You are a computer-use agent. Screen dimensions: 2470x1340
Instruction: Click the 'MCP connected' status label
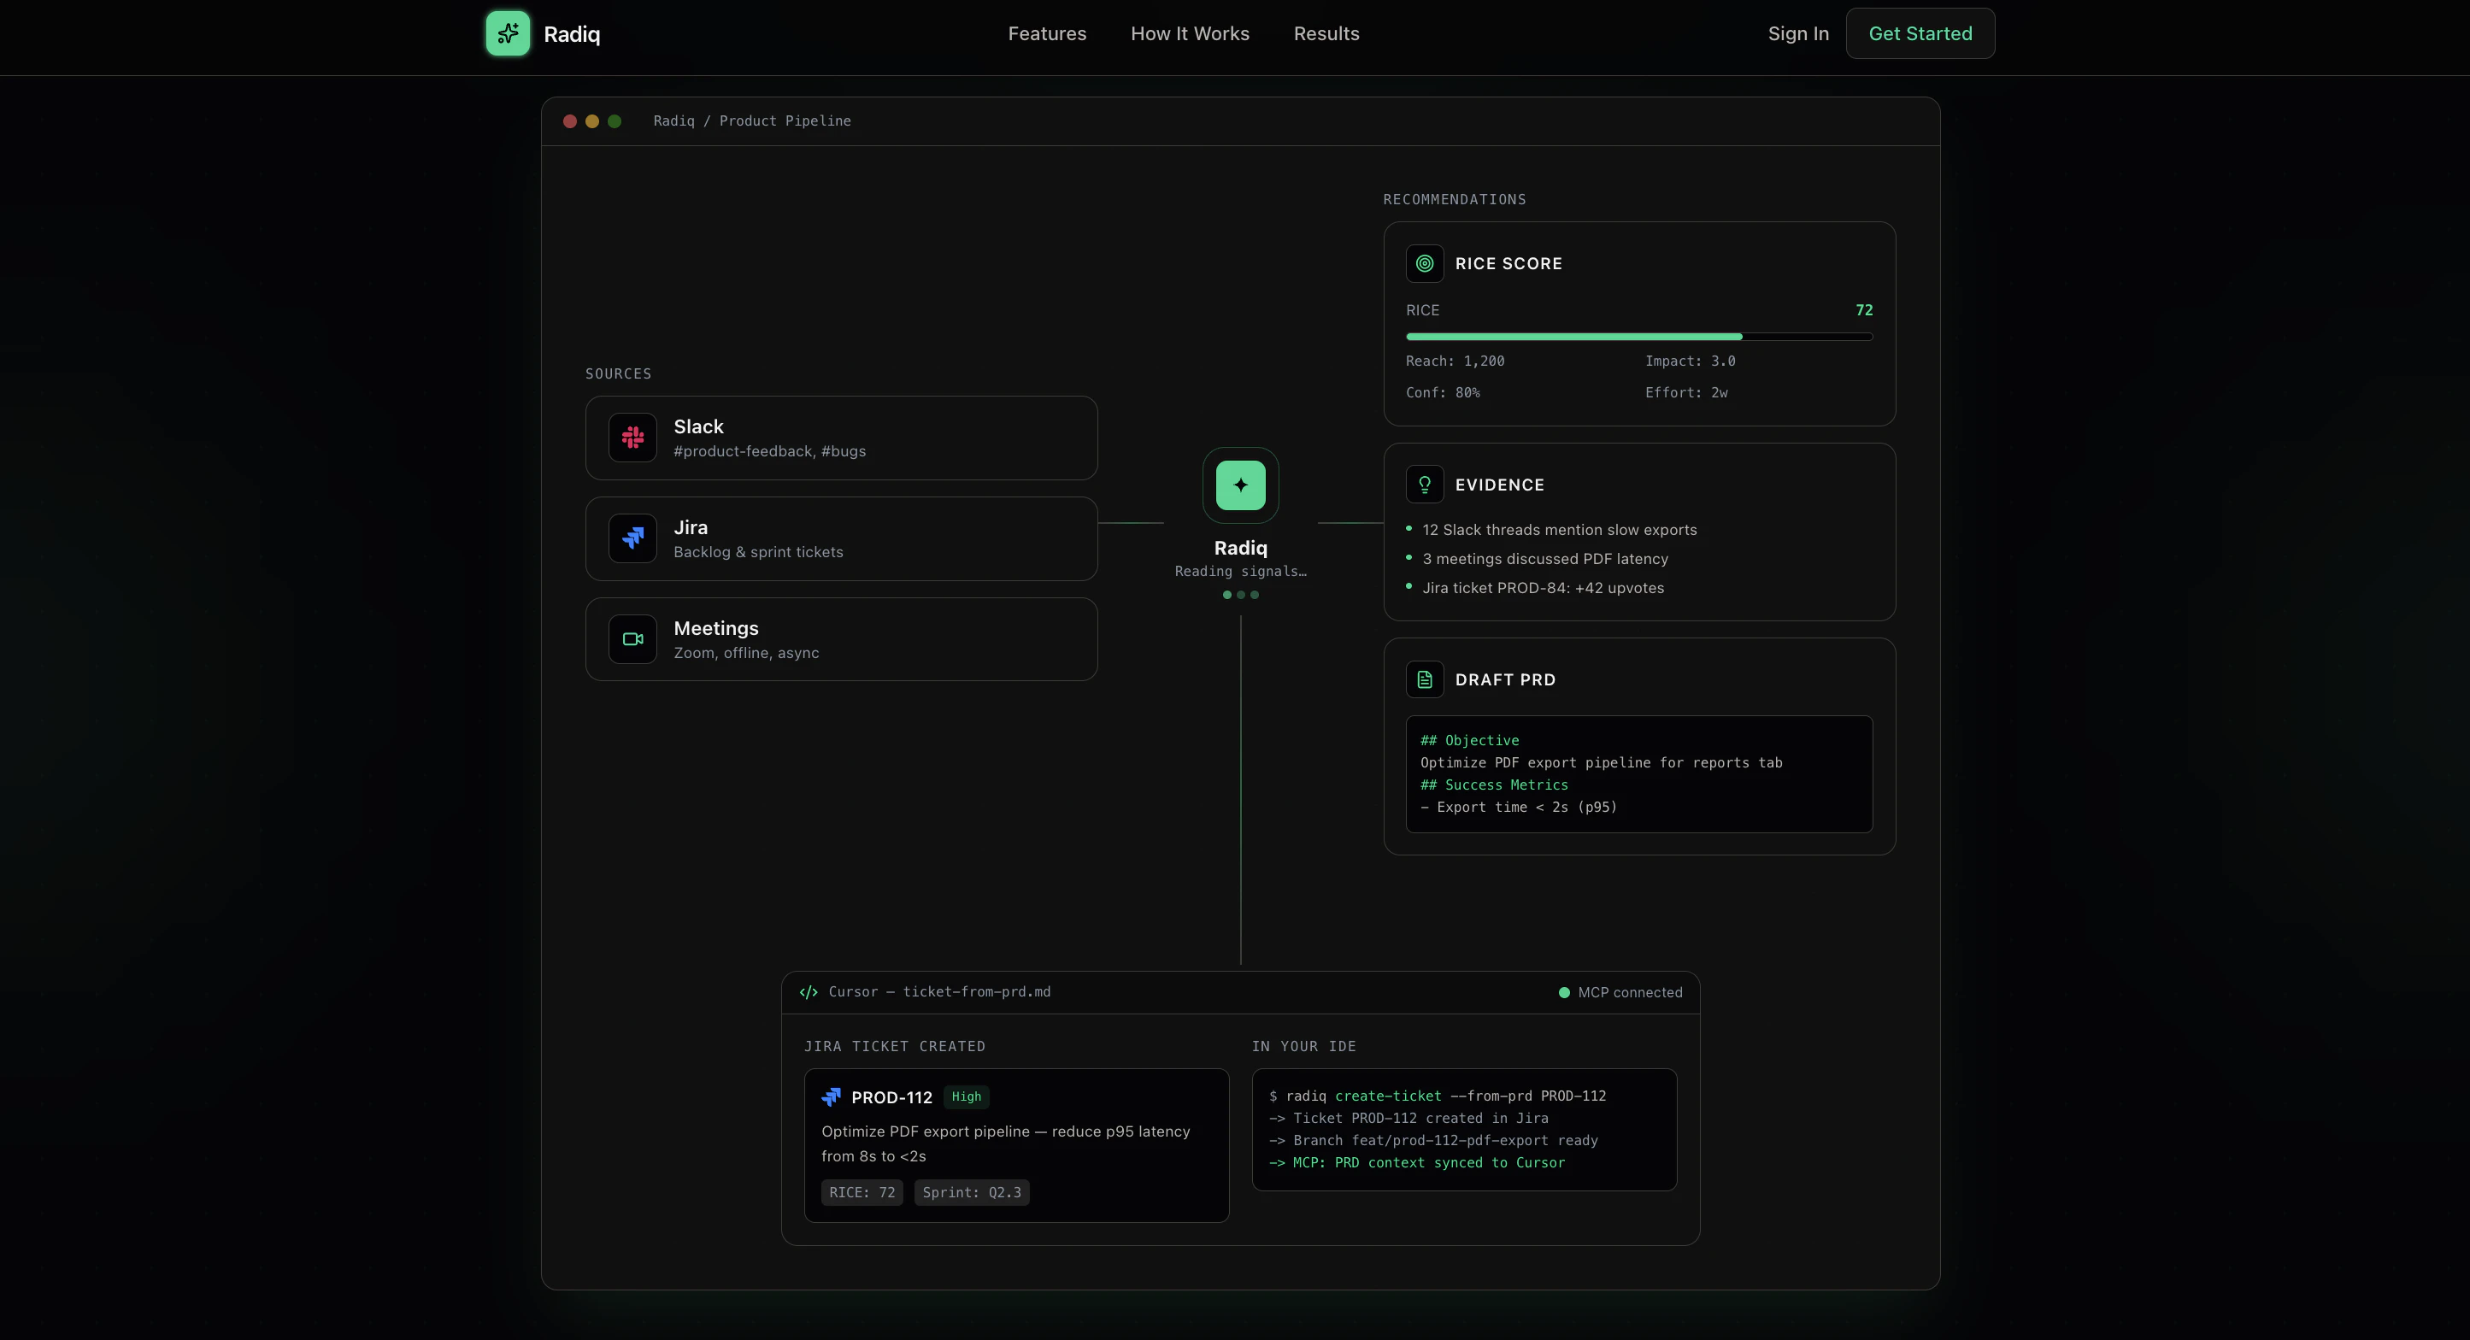1630,992
